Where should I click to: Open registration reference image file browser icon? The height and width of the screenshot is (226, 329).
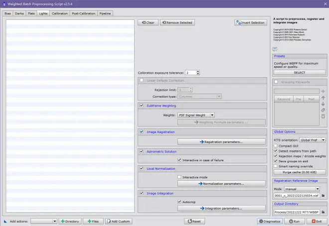point(323,196)
